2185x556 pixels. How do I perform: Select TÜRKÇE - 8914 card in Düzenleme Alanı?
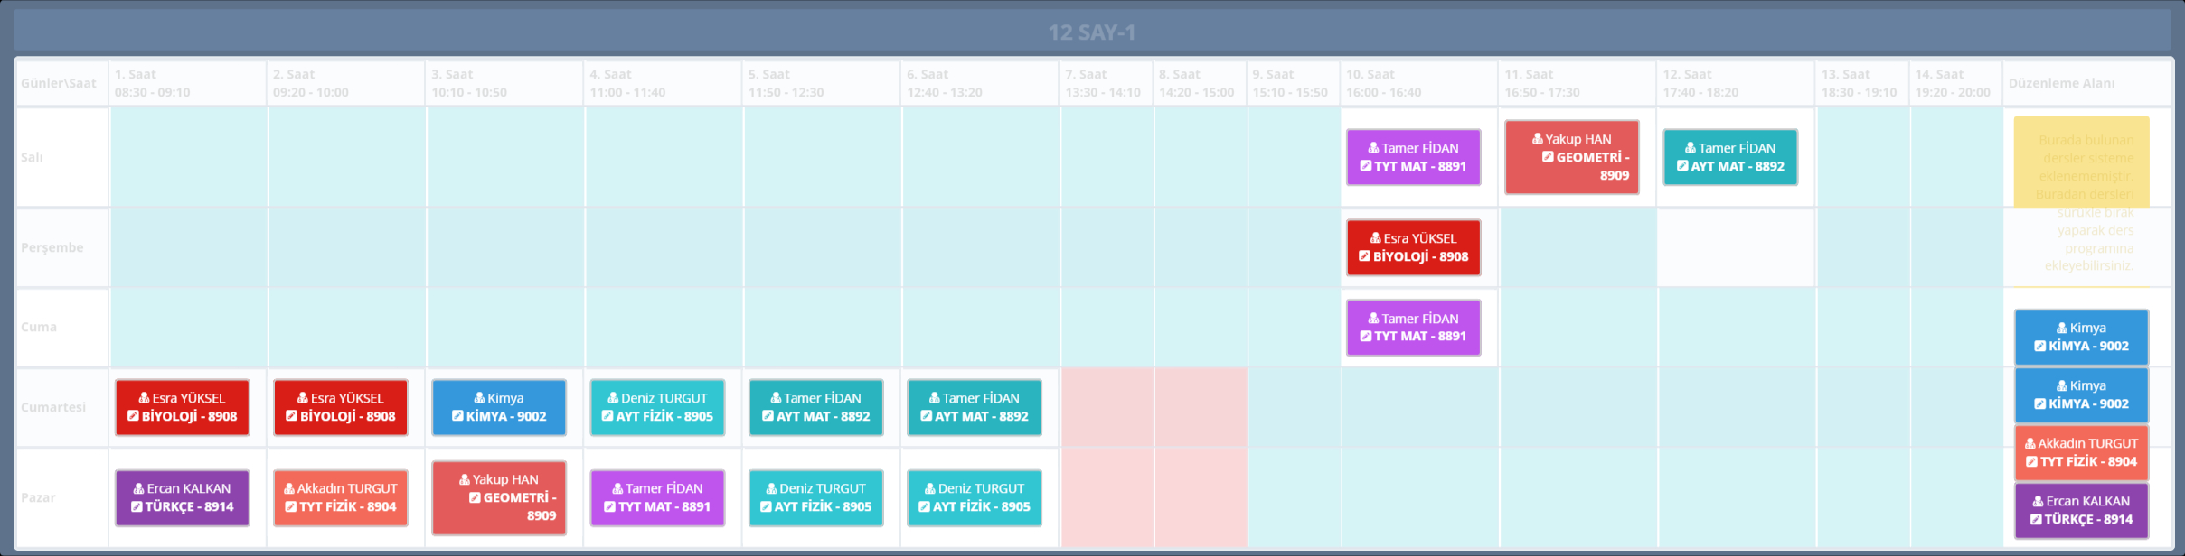tap(2081, 511)
